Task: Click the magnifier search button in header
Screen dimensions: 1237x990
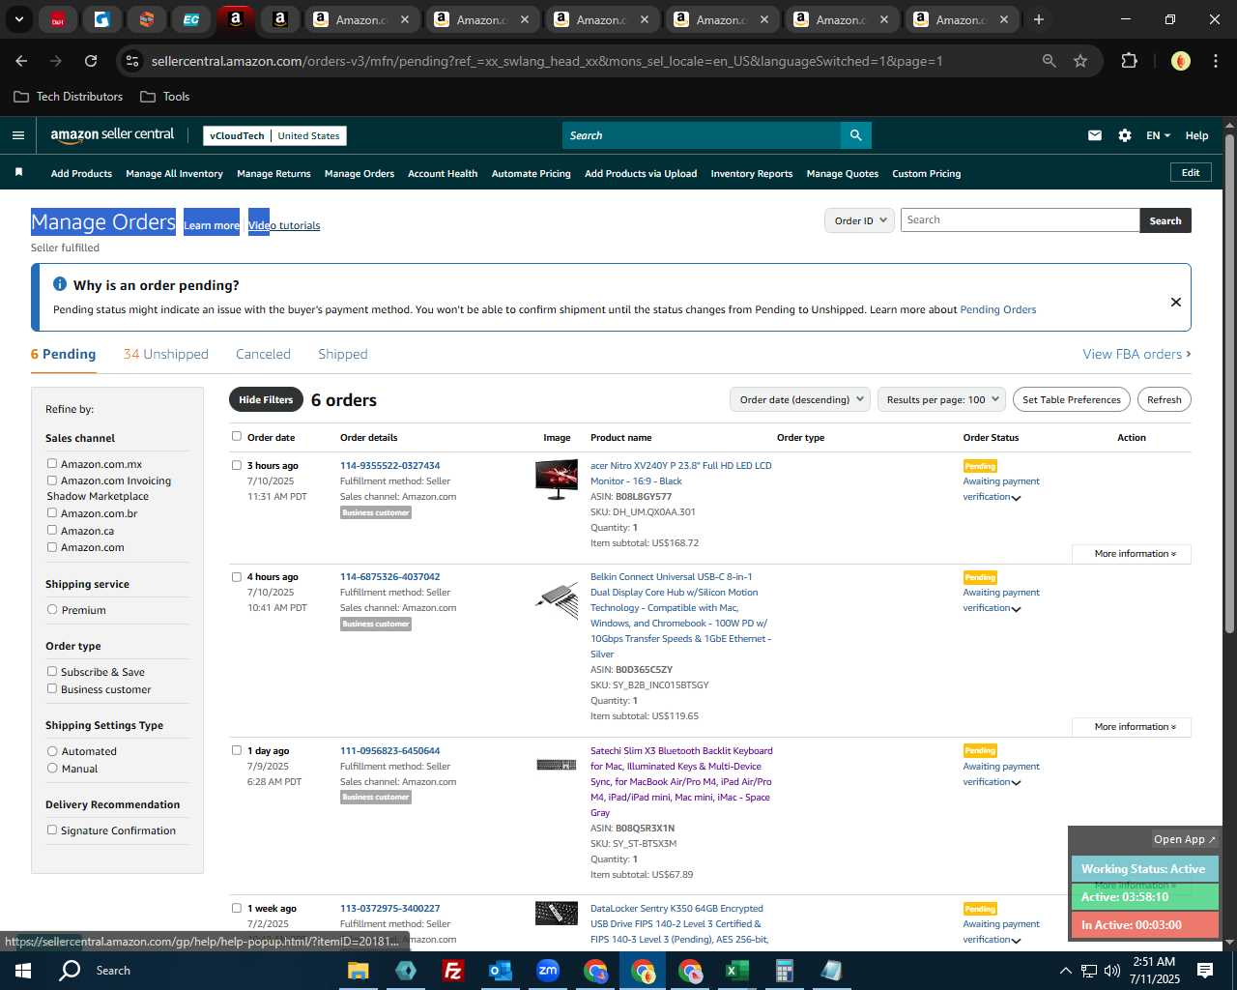Action: 855,135
